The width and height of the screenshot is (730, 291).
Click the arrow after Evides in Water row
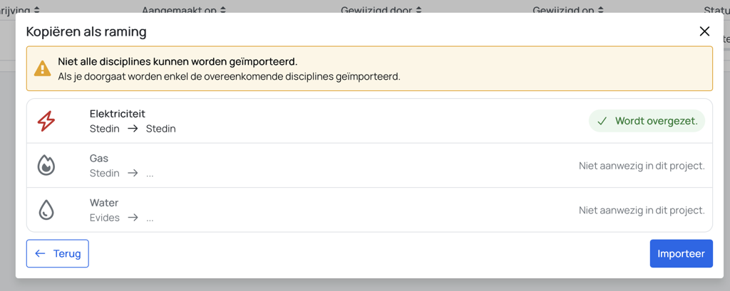coord(133,218)
